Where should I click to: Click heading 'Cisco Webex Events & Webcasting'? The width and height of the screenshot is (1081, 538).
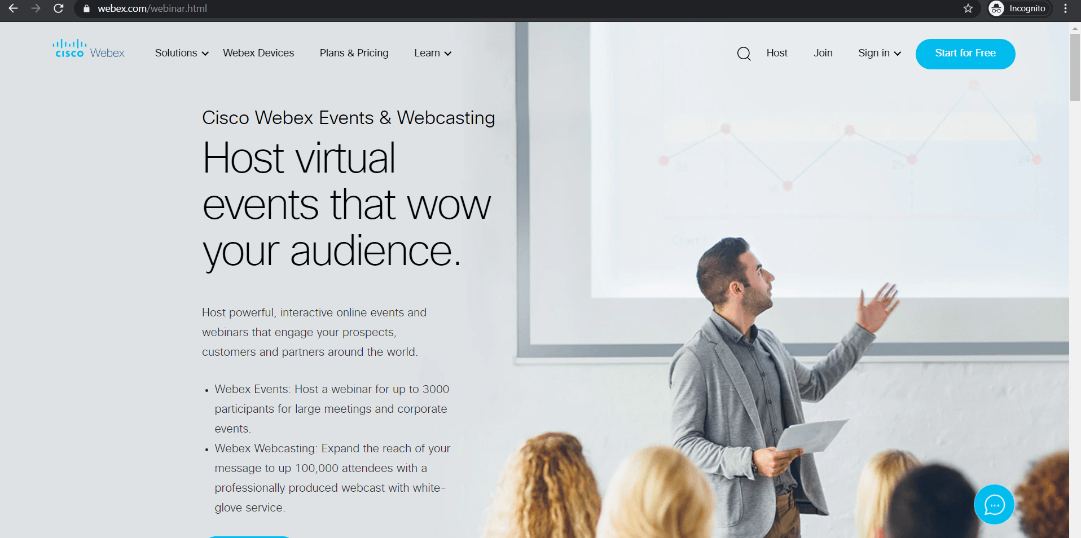[x=349, y=118]
